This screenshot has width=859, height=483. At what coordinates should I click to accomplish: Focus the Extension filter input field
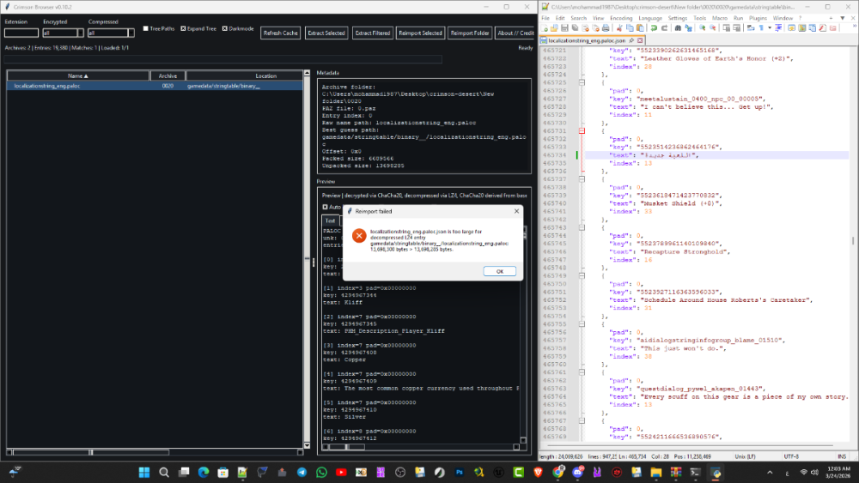[21, 33]
